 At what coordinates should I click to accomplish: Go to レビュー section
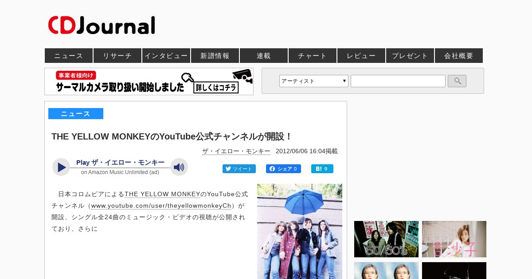(361, 55)
